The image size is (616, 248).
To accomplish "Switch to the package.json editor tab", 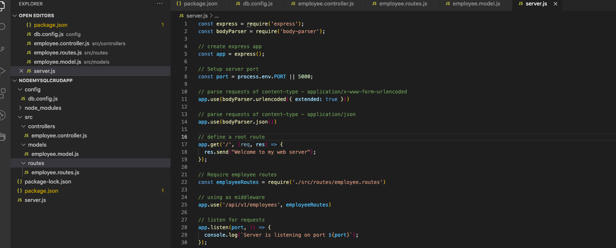I will tap(200, 4).
